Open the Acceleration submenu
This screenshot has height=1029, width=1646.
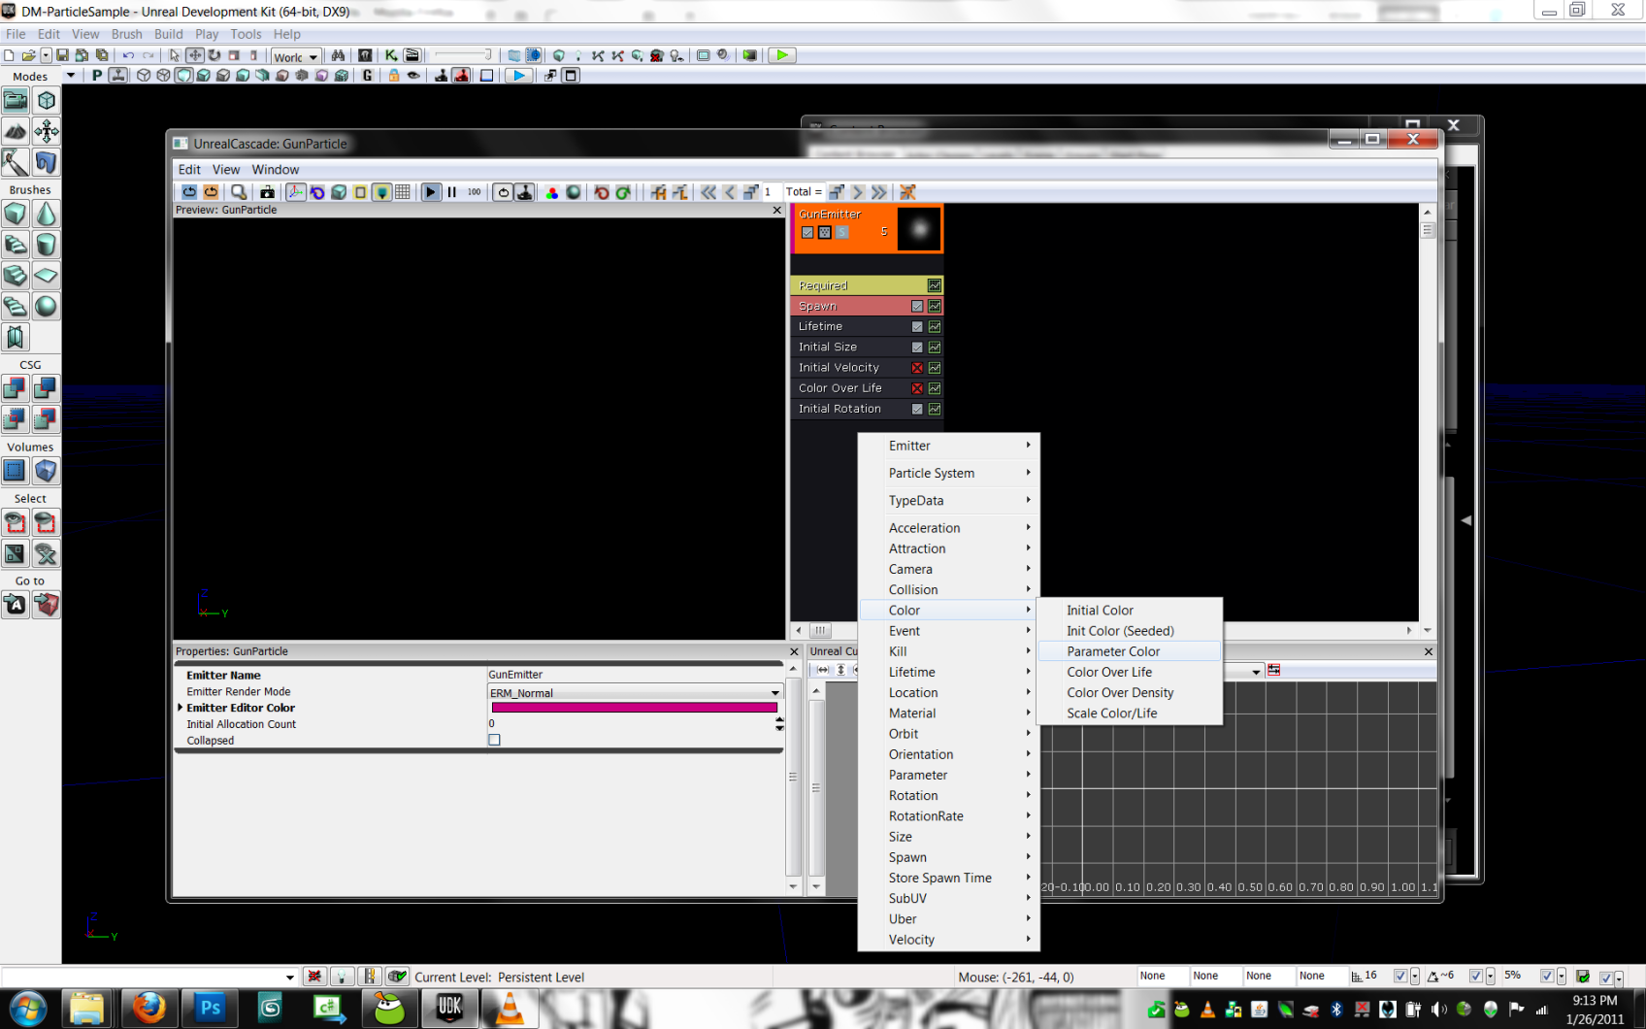pos(949,528)
